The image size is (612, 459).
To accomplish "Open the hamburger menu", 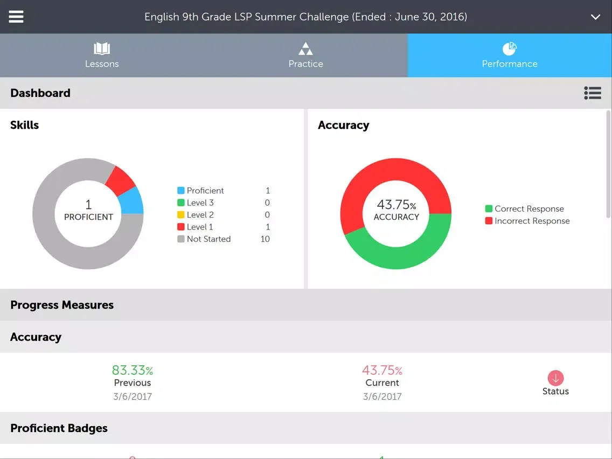I will click(16, 17).
